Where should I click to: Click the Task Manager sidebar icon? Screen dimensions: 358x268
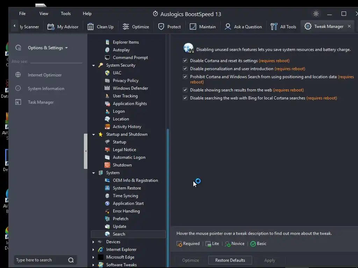pos(18,102)
